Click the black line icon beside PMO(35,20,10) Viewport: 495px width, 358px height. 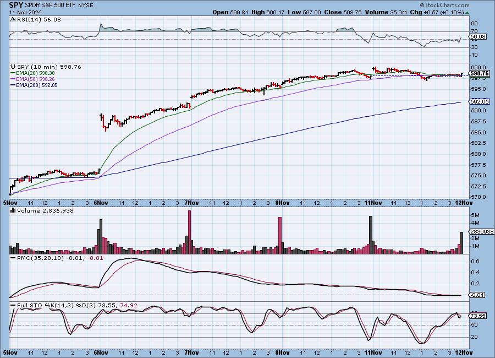click(13, 258)
